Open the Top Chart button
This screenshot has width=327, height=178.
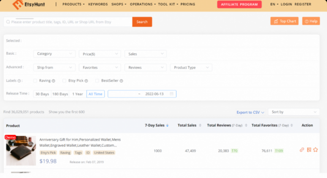(285, 21)
